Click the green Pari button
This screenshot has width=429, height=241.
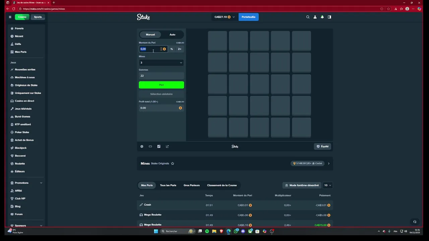(161, 85)
